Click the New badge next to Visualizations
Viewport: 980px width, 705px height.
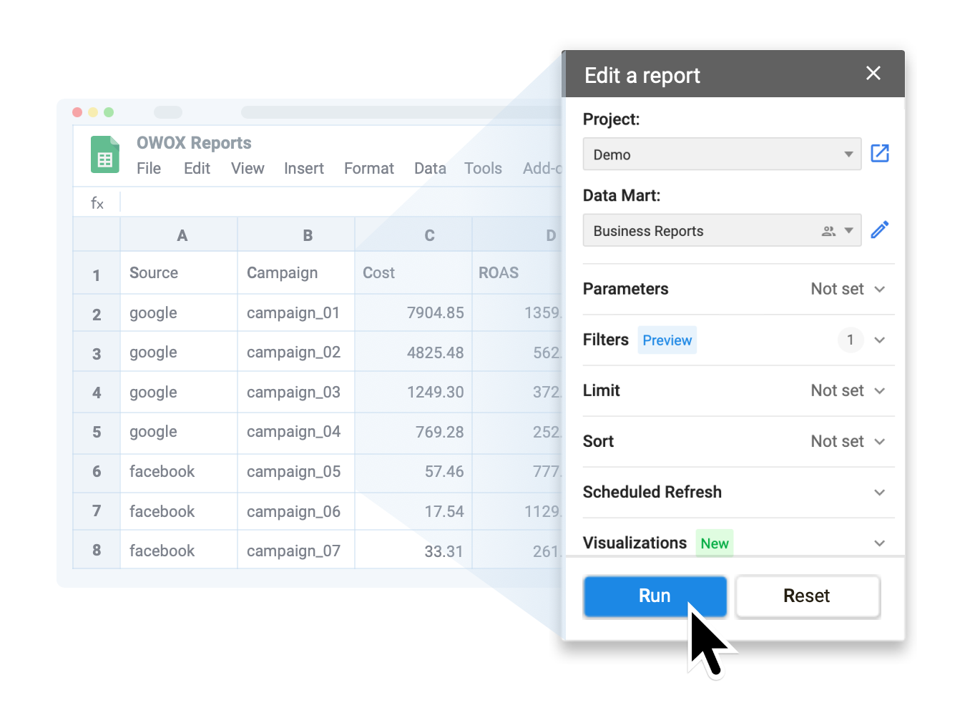[714, 543]
